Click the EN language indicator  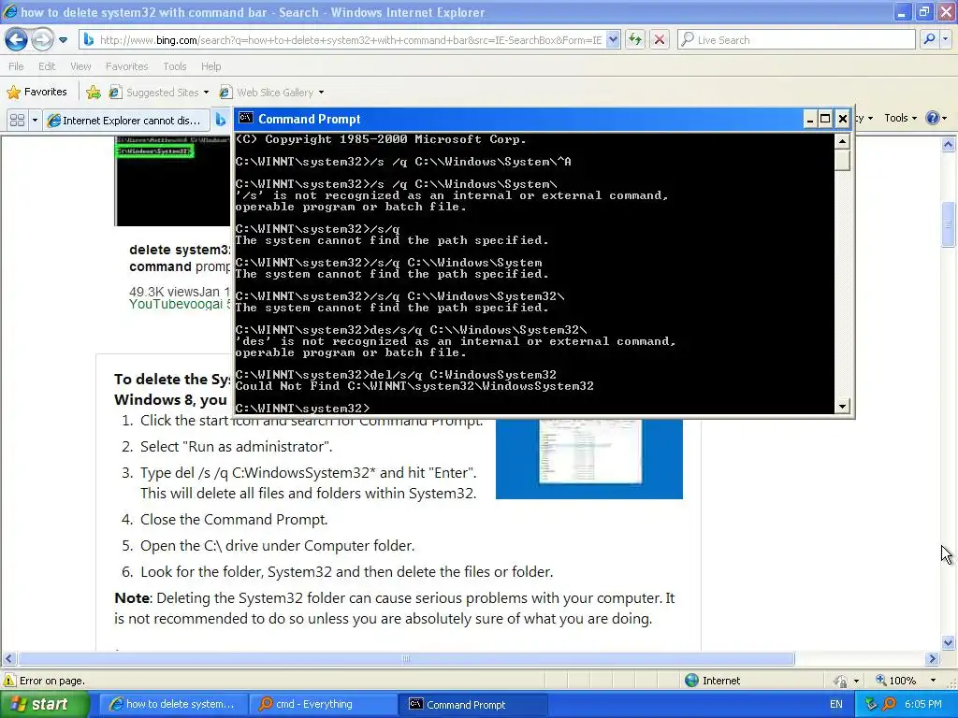click(835, 704)
